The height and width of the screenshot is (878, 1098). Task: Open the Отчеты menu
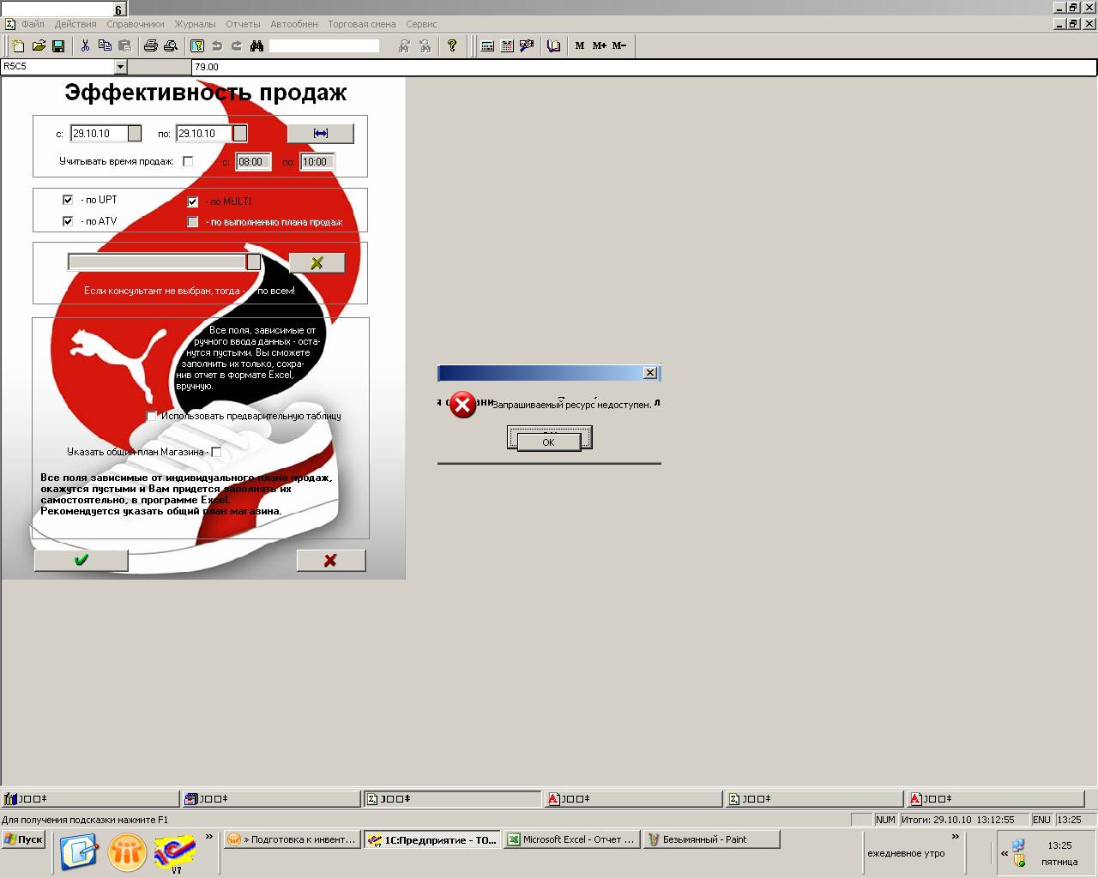[243, 24]
